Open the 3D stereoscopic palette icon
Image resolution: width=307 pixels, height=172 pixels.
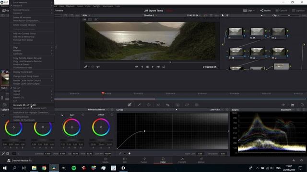[197, 105]
